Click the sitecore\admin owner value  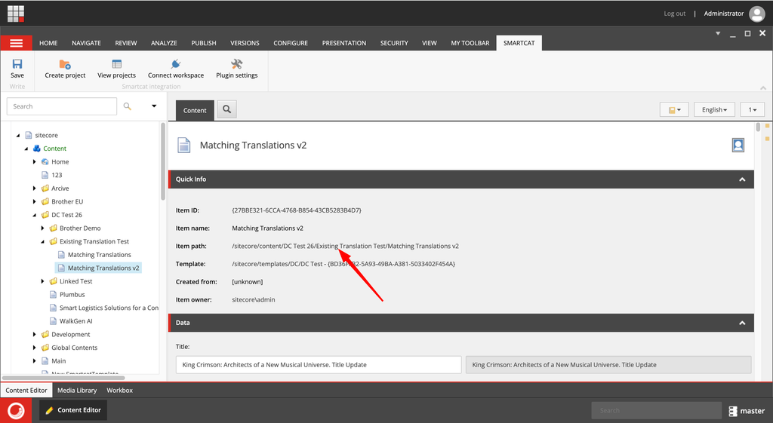pyautogui.click(x=254, y=299)
